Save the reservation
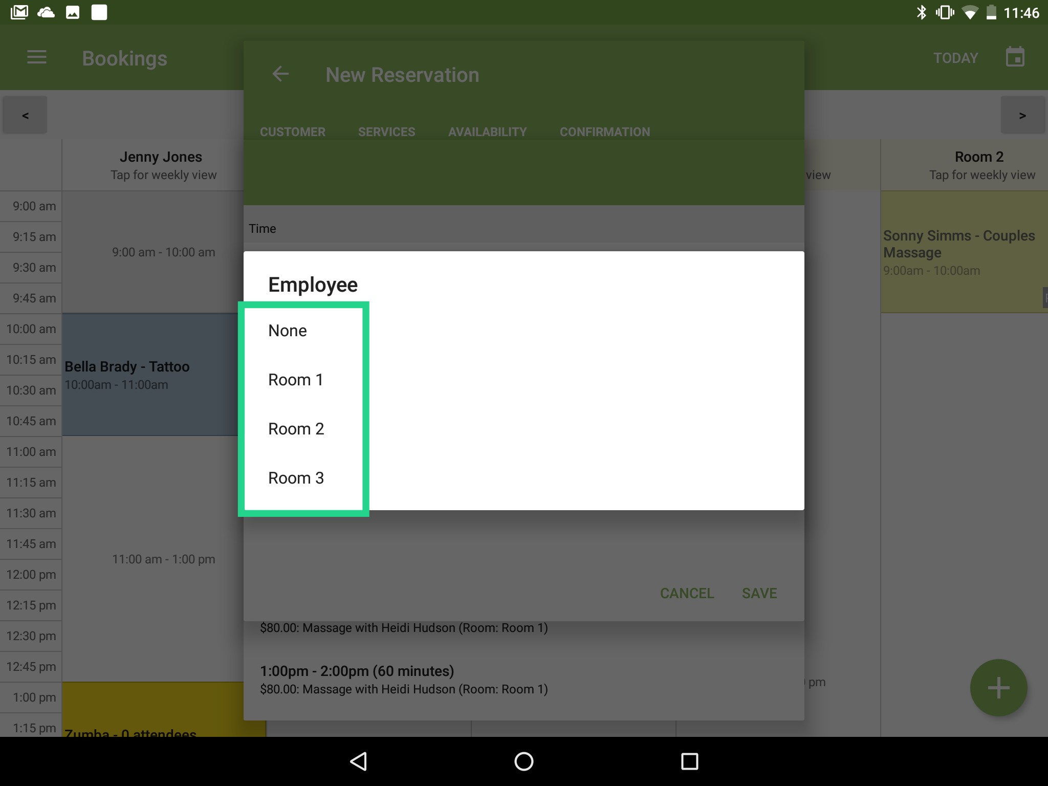Image resolution: width=1048 pixels, height=786 pixels. pos(759,593)
